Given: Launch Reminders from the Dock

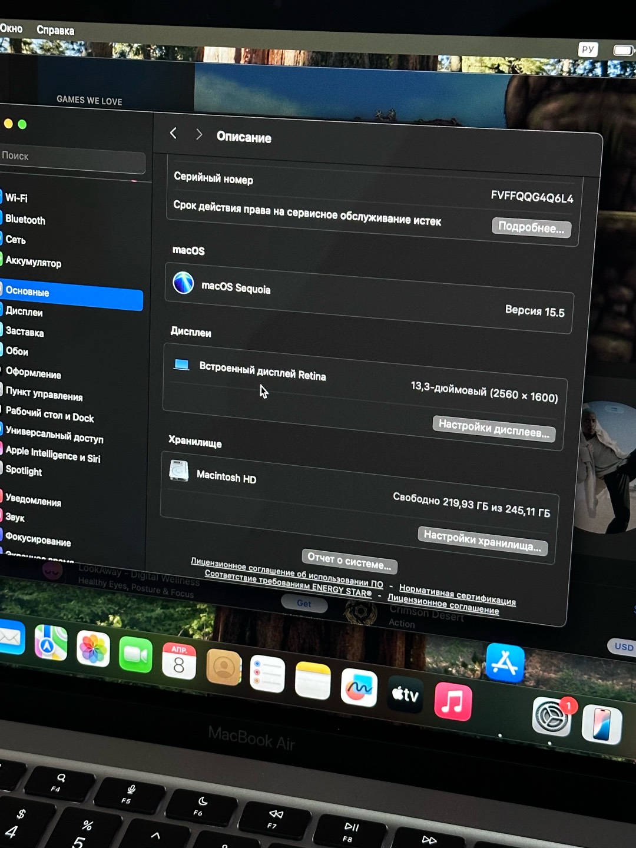Looking at the screenshot, I should [x=267, y=674].
